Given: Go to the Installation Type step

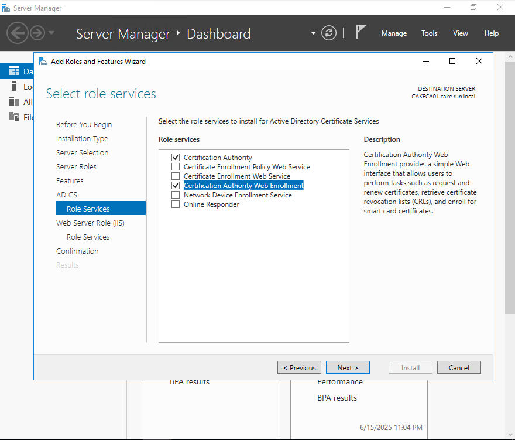Looking at the screenshot, I should click(x=82, y=139).
